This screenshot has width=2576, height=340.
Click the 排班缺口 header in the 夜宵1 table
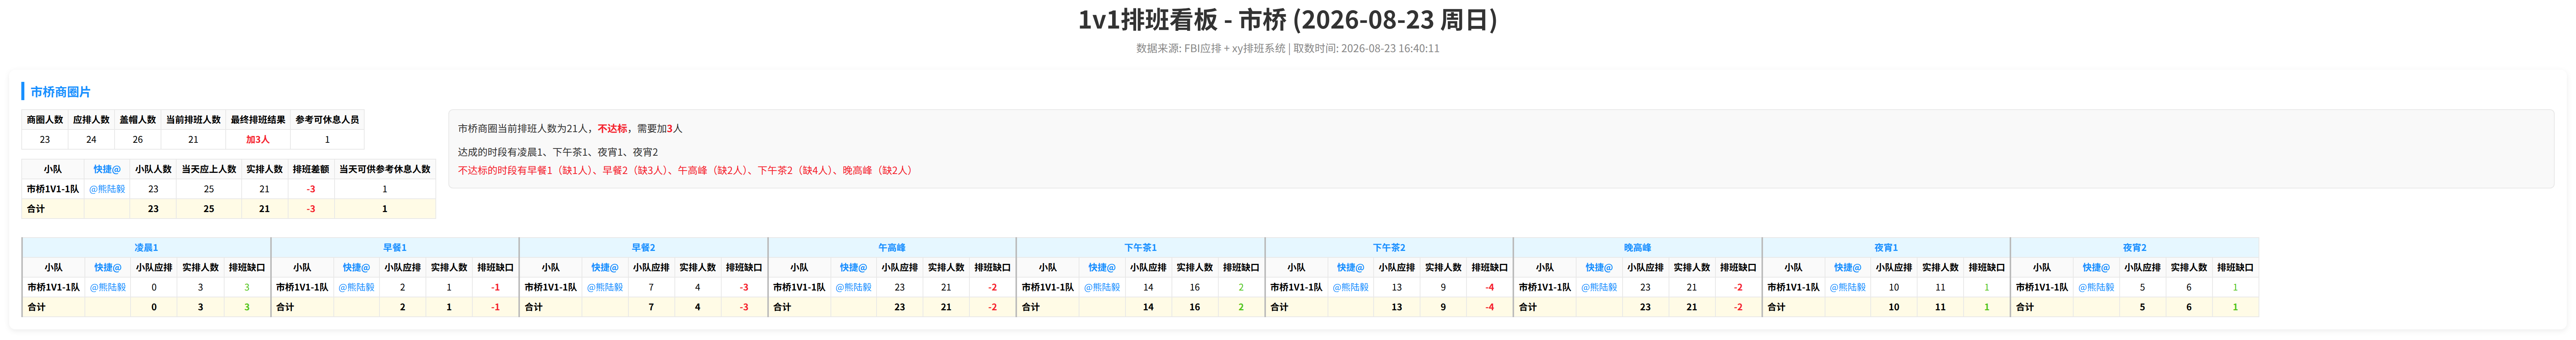coord(1987,268)
